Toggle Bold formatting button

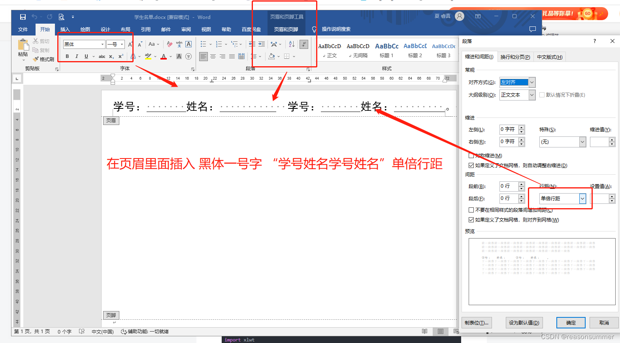point(67,56)
